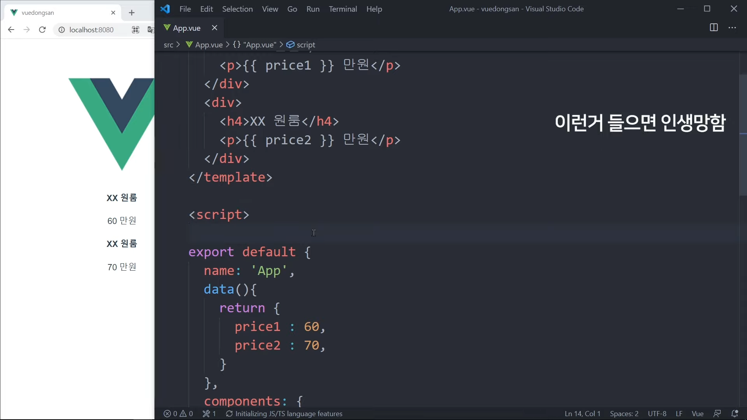This screenshot has width=747, height=420.
Task: Close the App.vue editor tab
Action: (214, 28)
